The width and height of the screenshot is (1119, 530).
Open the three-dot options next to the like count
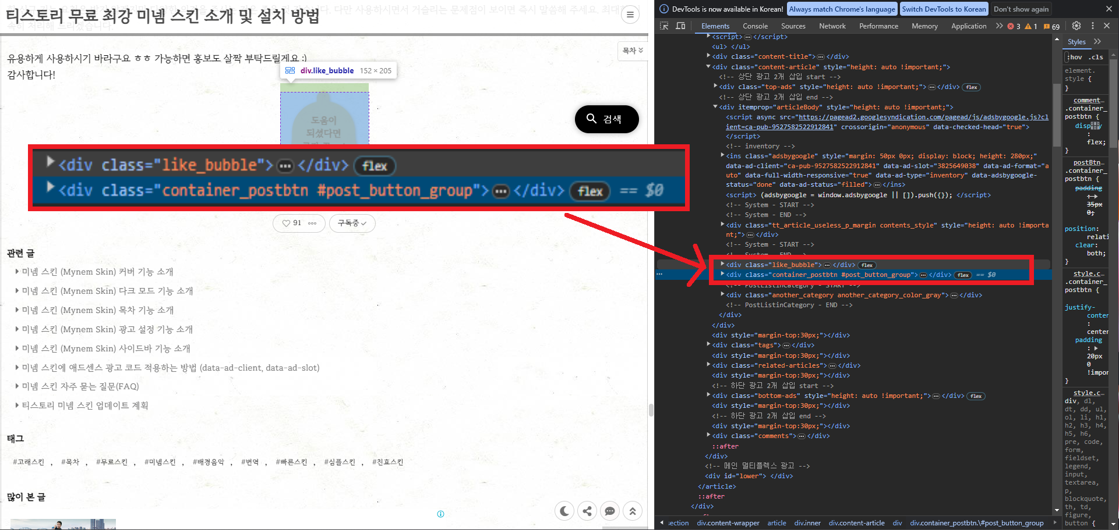pyautogui.click(x=312, y=223)
